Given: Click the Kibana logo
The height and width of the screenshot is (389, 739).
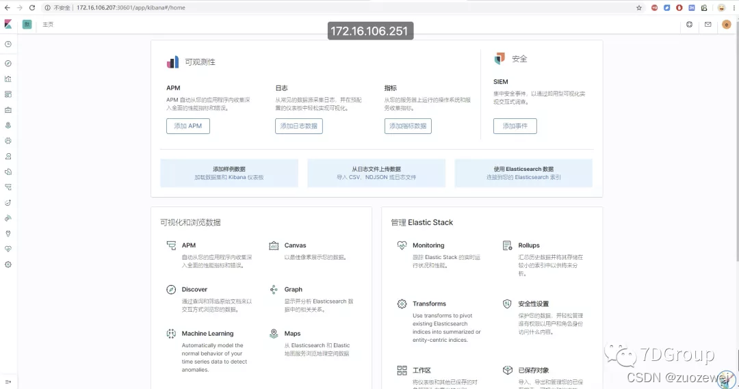Looking at the screenshot, I should [8, 24].
